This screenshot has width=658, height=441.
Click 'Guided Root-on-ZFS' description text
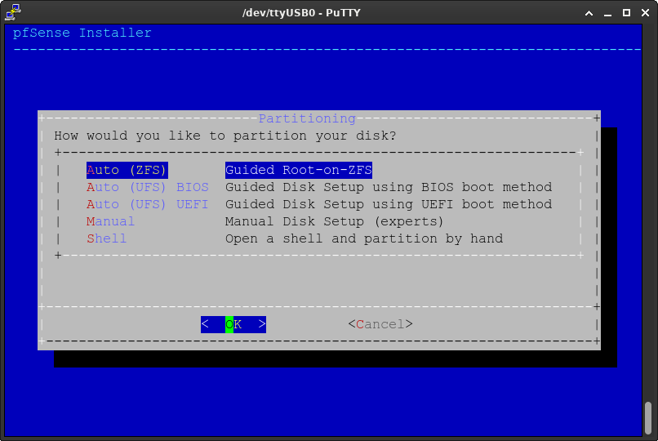point(299,170)
